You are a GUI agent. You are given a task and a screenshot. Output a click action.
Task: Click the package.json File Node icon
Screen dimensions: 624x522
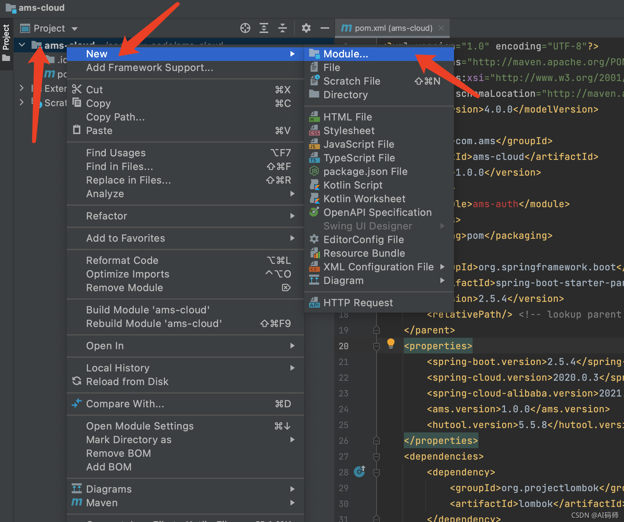[x=314, y=171]
